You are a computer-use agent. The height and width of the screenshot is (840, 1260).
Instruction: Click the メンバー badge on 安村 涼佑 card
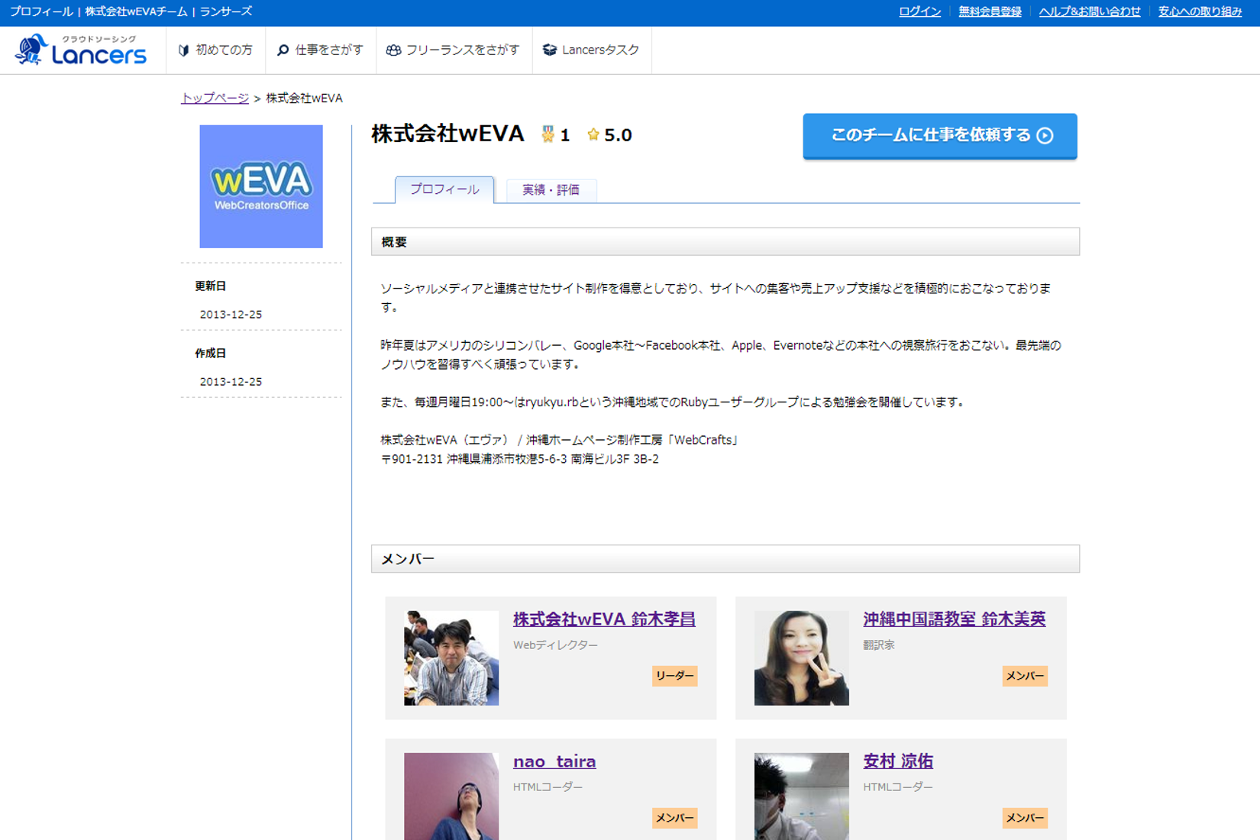1025,818
